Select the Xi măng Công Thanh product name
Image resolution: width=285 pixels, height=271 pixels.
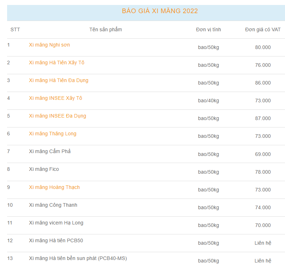point(53,205)
